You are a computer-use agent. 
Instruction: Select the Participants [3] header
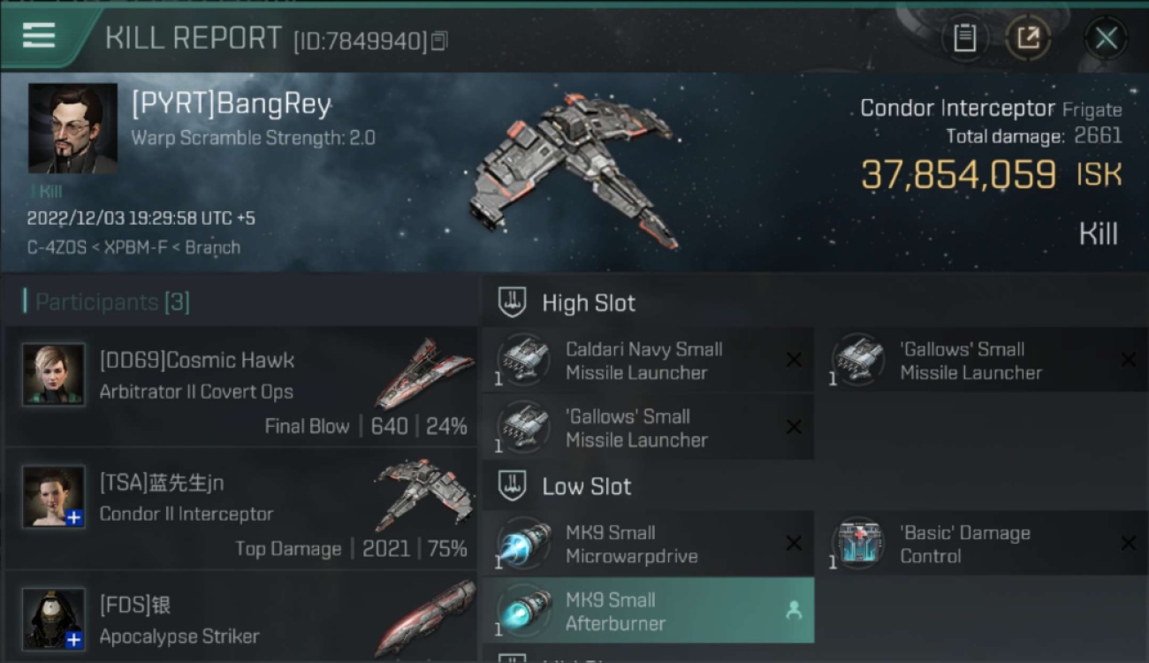point(107,302)
